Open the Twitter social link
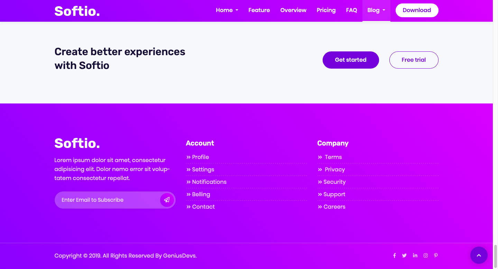498x269 pixels. click(404, 256)
